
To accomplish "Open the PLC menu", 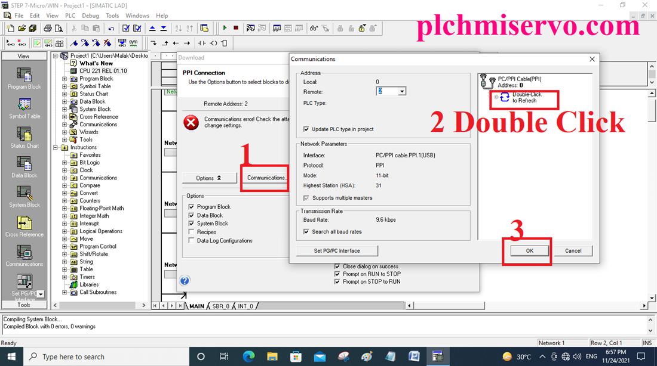I will pyautogui.click(x=70, y=15).
